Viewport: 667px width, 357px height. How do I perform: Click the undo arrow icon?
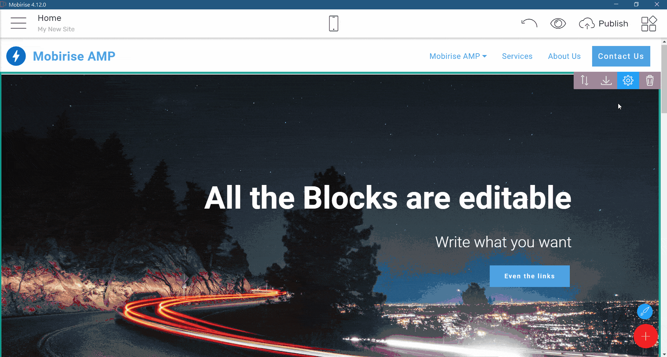[x=529, y=23]
